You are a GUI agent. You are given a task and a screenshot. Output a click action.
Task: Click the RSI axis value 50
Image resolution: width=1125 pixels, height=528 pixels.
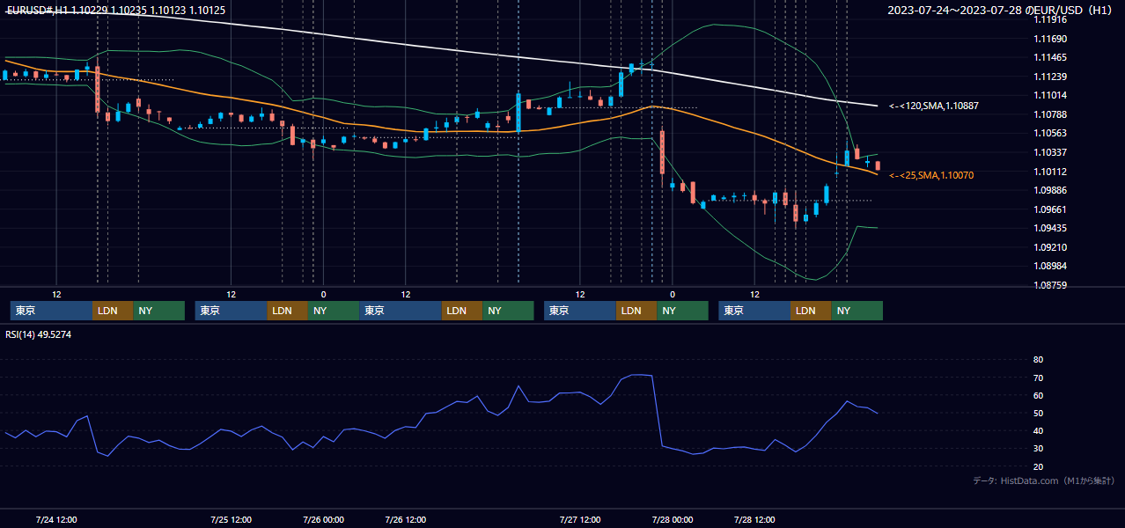(x=1038, y=413)
